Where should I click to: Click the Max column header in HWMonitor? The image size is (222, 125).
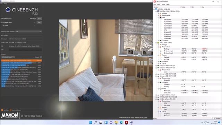coord(206,7)
